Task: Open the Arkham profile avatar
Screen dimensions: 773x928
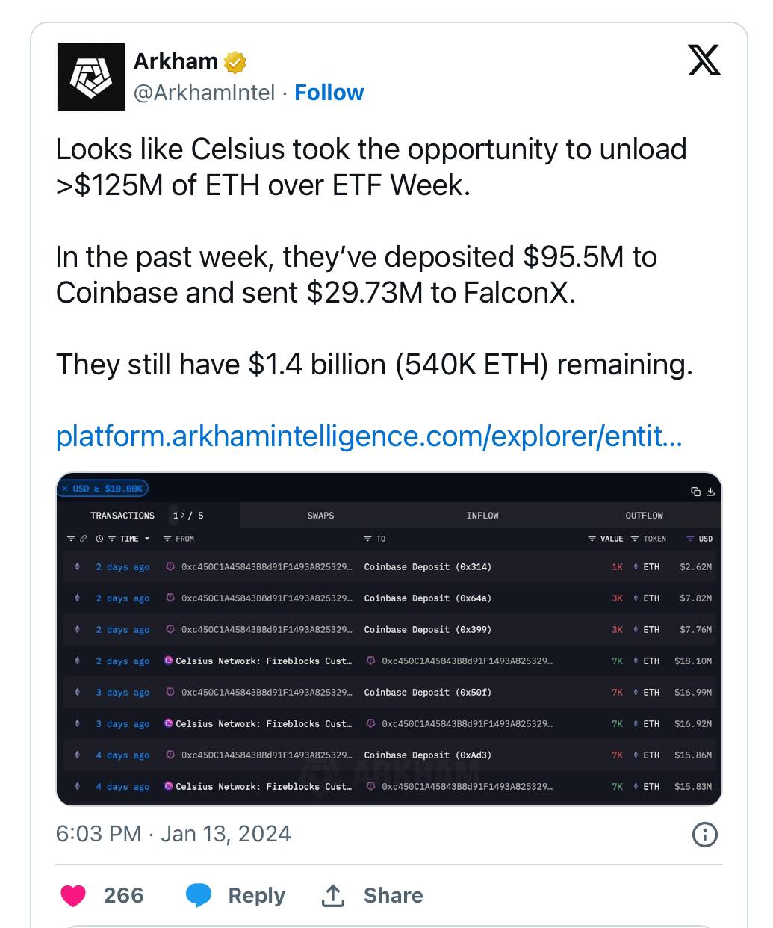Action: click(x=91, y=77)
